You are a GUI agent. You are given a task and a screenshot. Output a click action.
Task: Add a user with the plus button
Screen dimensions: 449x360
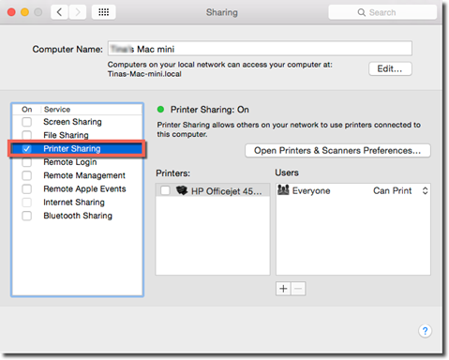(x=283, y=289)
